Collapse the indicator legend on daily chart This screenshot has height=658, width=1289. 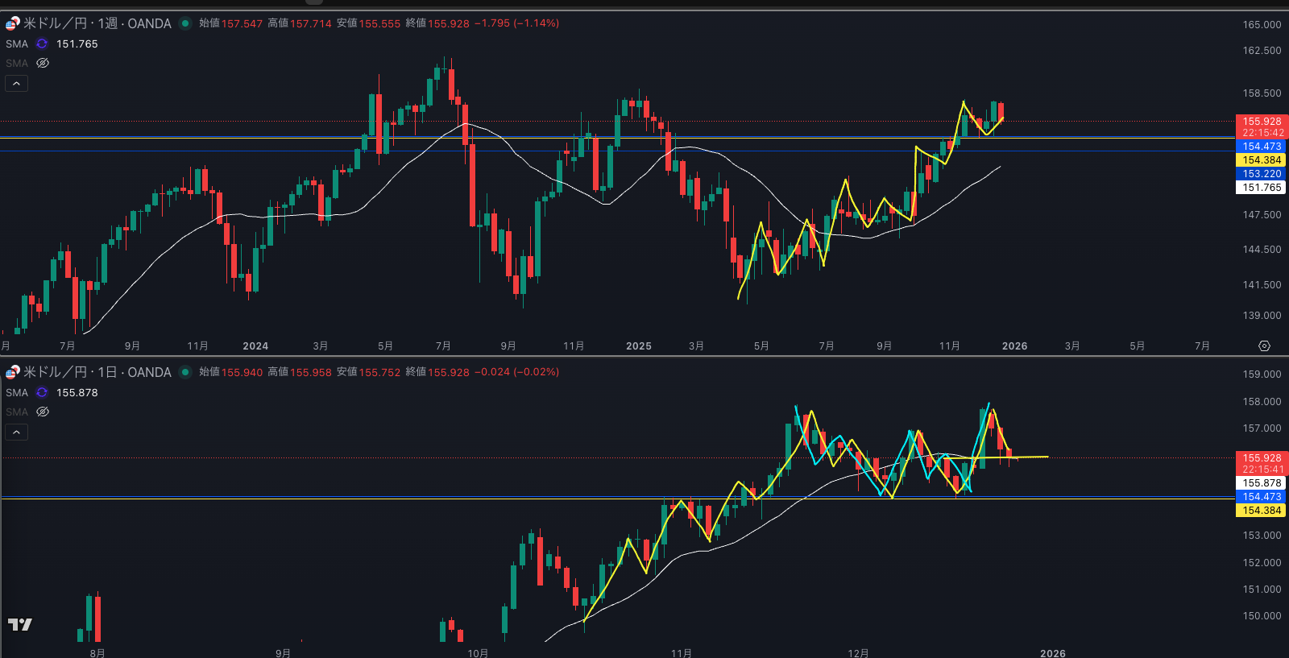(x=16, y=432)
